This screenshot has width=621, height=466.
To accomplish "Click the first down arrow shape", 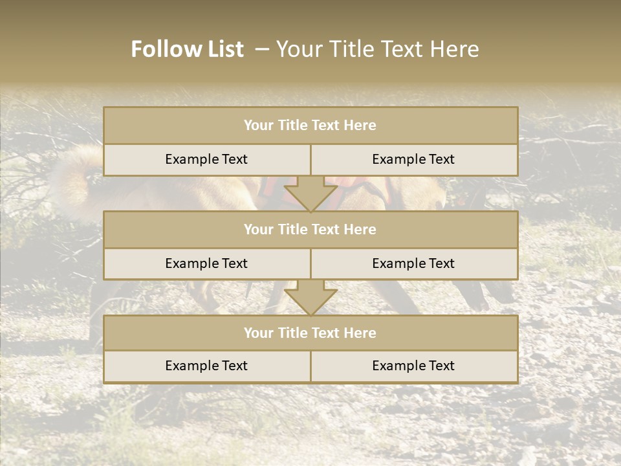I will 310,194.
